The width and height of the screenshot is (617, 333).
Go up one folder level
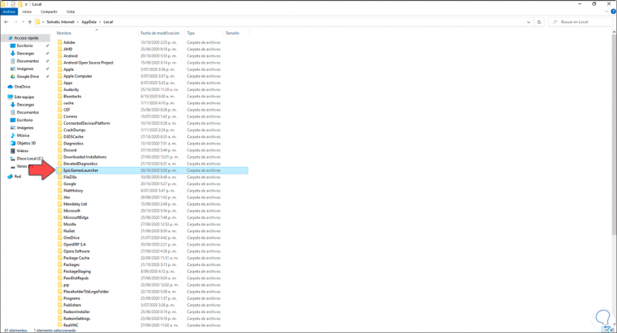click(x=30, y=22)
